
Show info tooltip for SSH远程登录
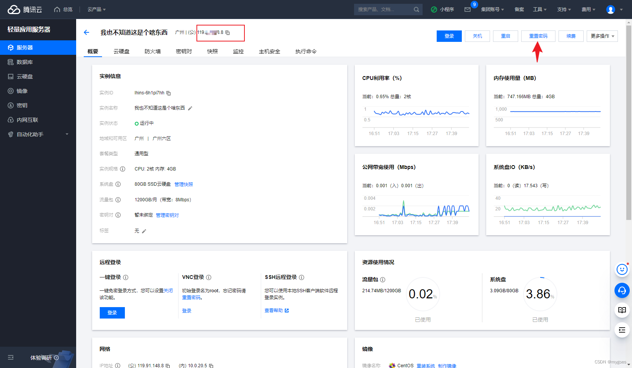click(302, 277)
